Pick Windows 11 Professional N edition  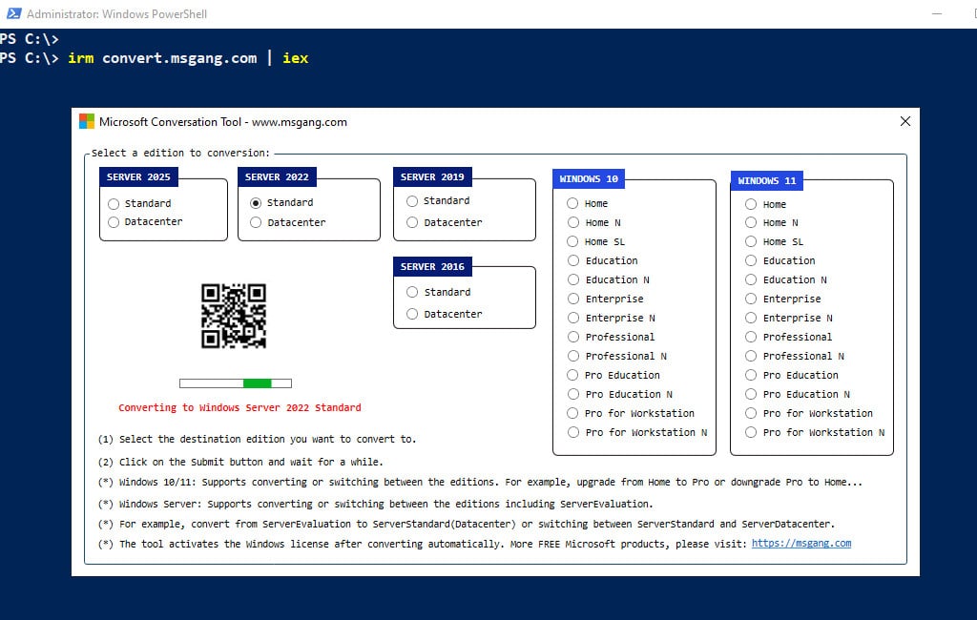pos(751,356)
